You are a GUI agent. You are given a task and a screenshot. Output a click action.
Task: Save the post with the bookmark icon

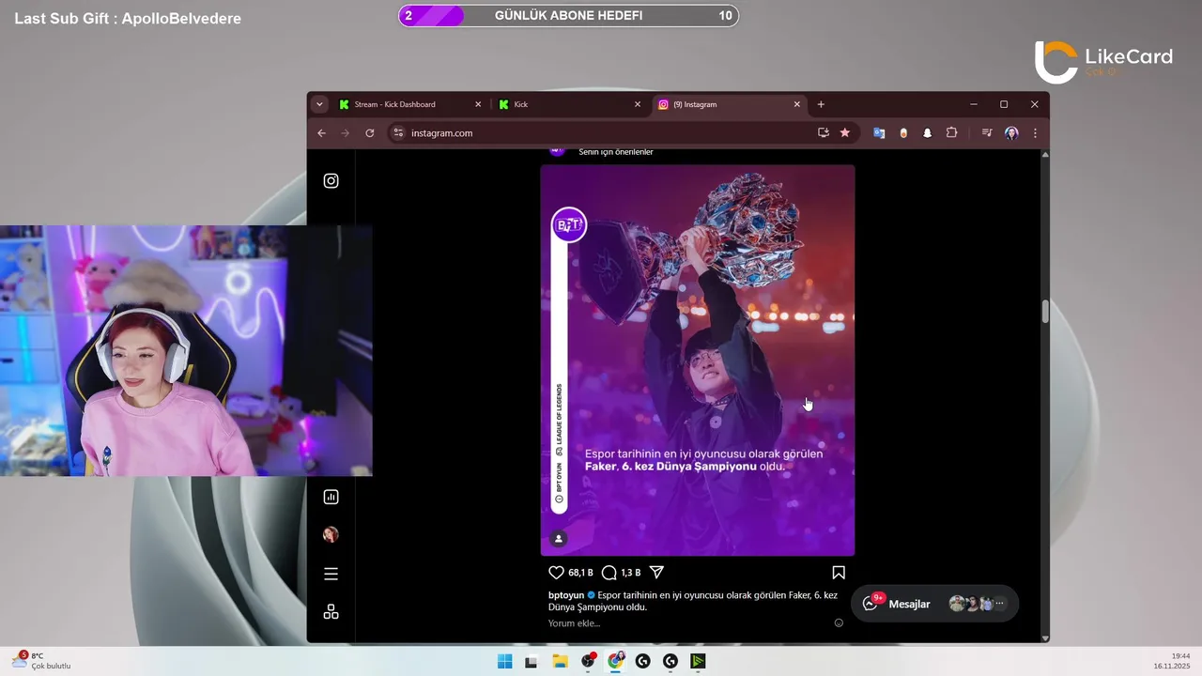pos(839,573)
